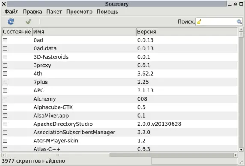The width and height of the screenshot is (245, 166).
Task: Click version 2.0.0.v20130628 cell
Action: (x=159, y=124)
